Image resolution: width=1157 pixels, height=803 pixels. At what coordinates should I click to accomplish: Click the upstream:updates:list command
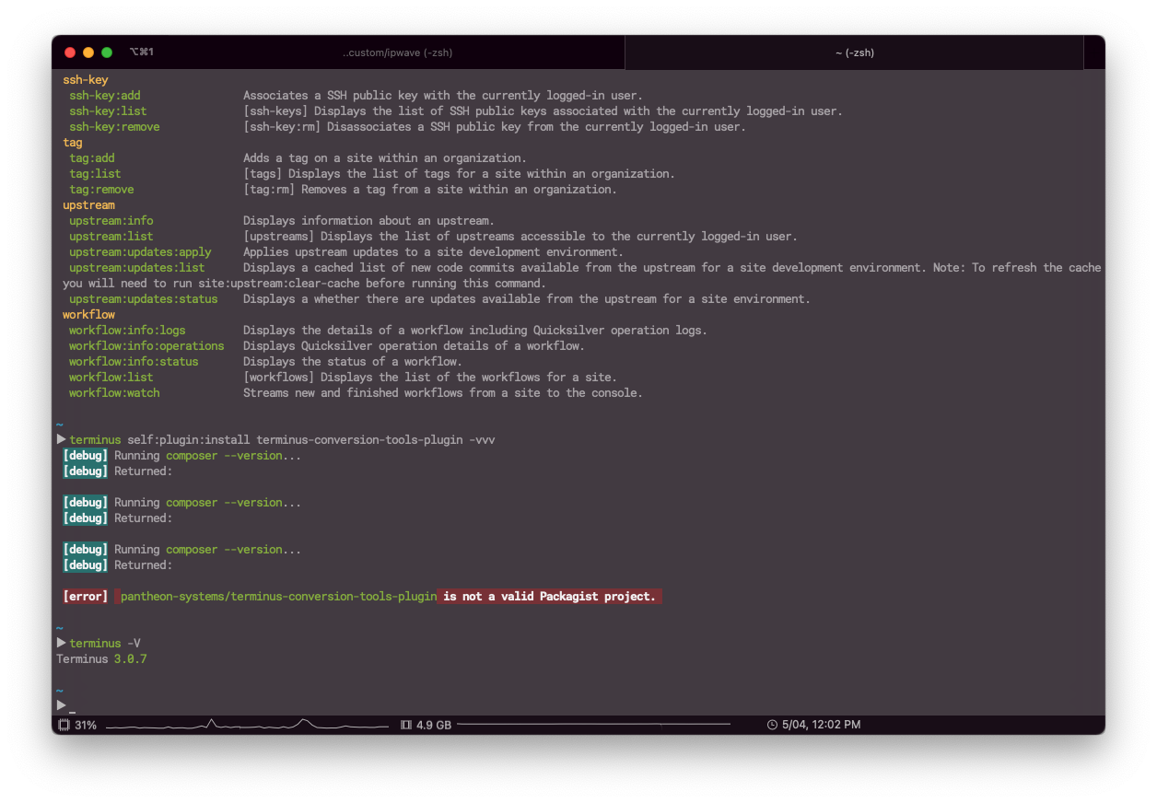coord(137,268)
